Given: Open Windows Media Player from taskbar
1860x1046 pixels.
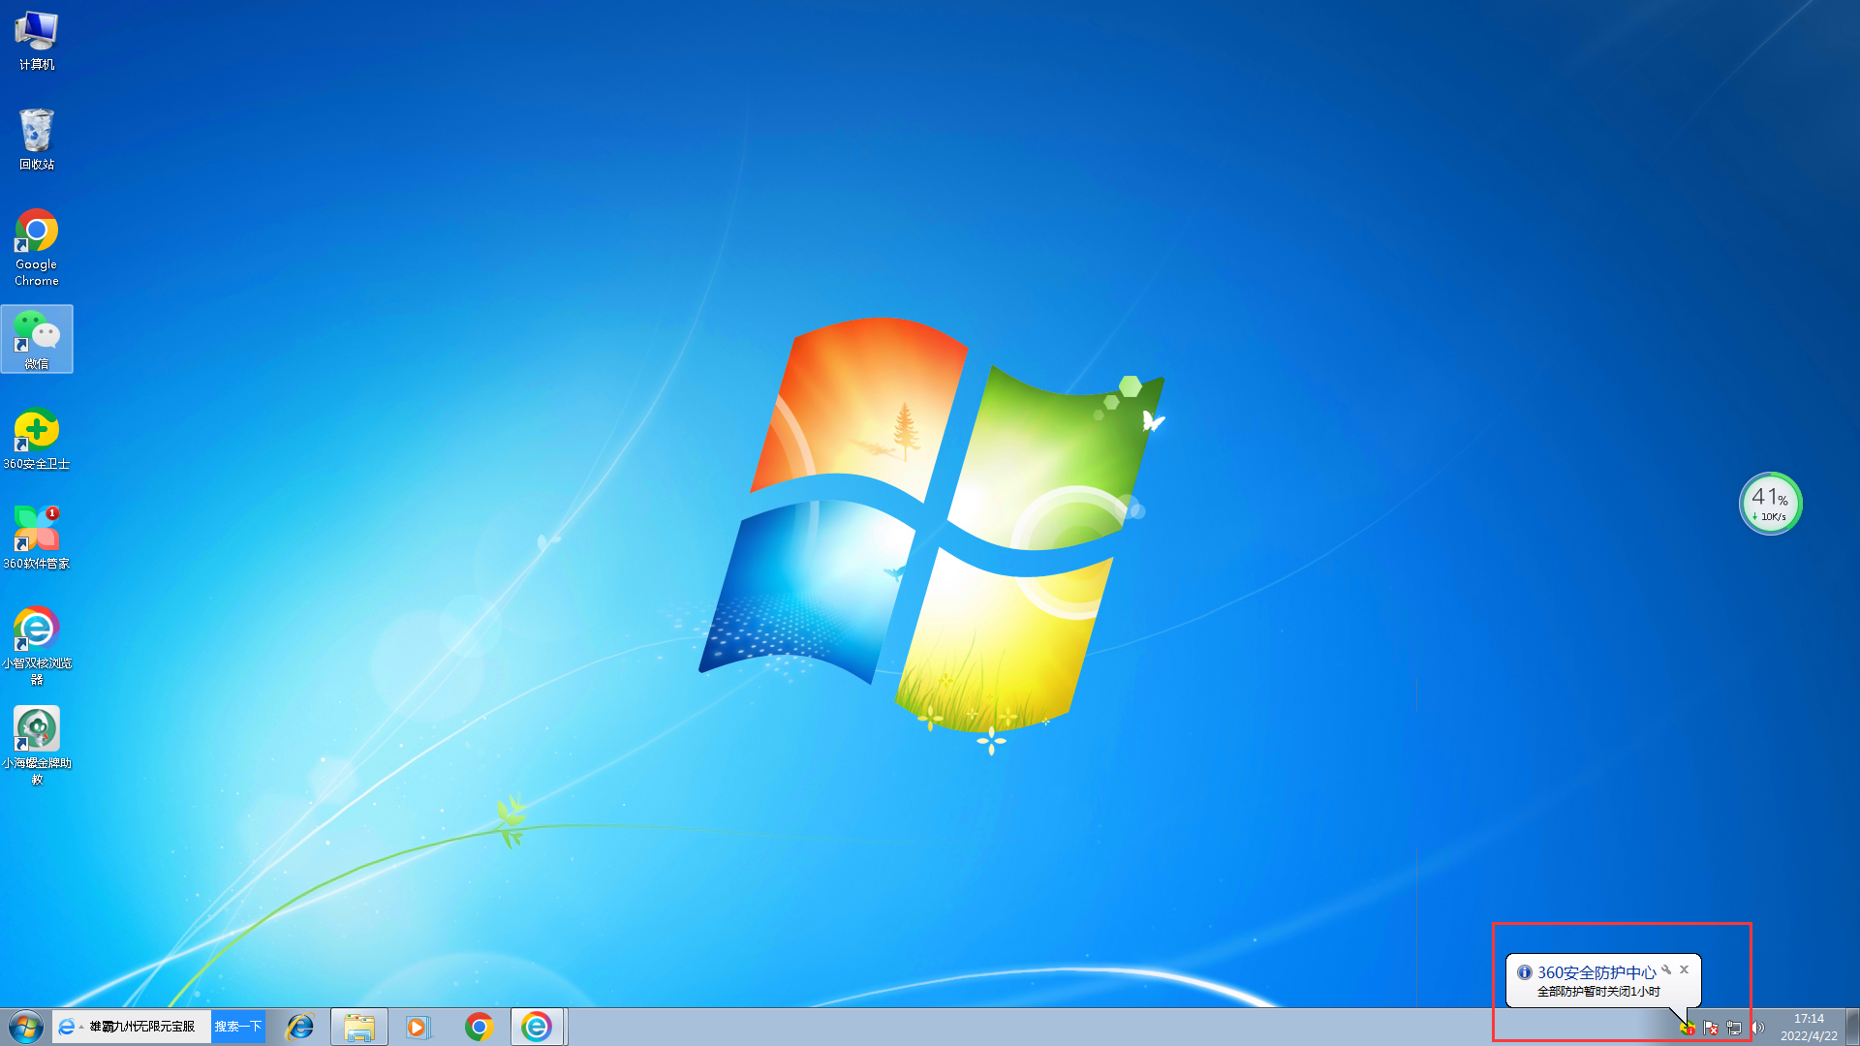Looking at the screenshot, I should coord(418,1027).
